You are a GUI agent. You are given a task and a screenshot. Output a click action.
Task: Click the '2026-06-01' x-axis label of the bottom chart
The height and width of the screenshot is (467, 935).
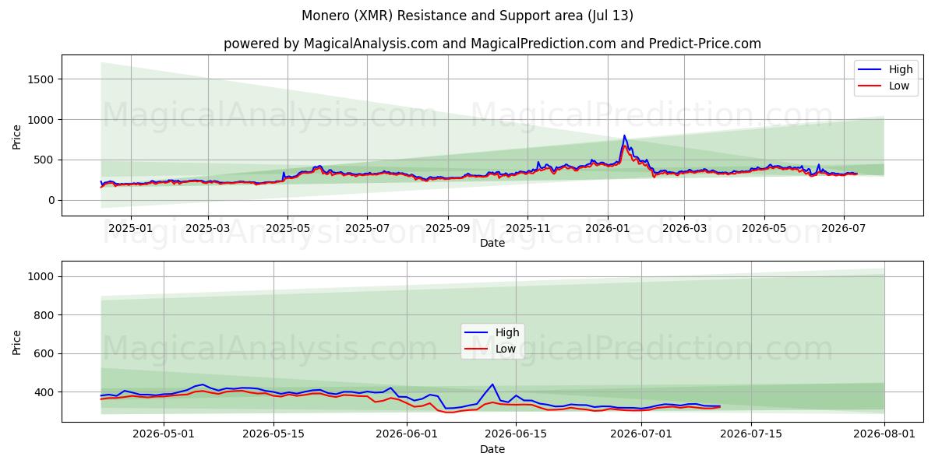tap(407, 435)
